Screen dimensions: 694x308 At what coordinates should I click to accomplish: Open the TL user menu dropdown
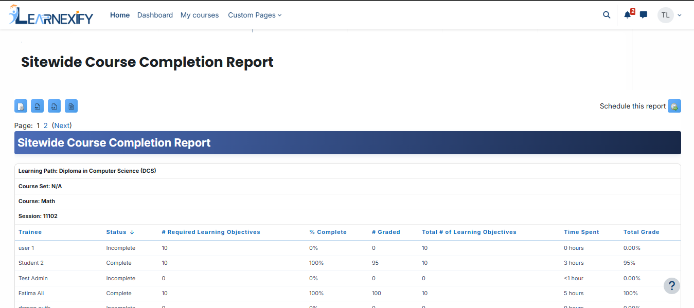pyautogui.click(x=670, y=15)
